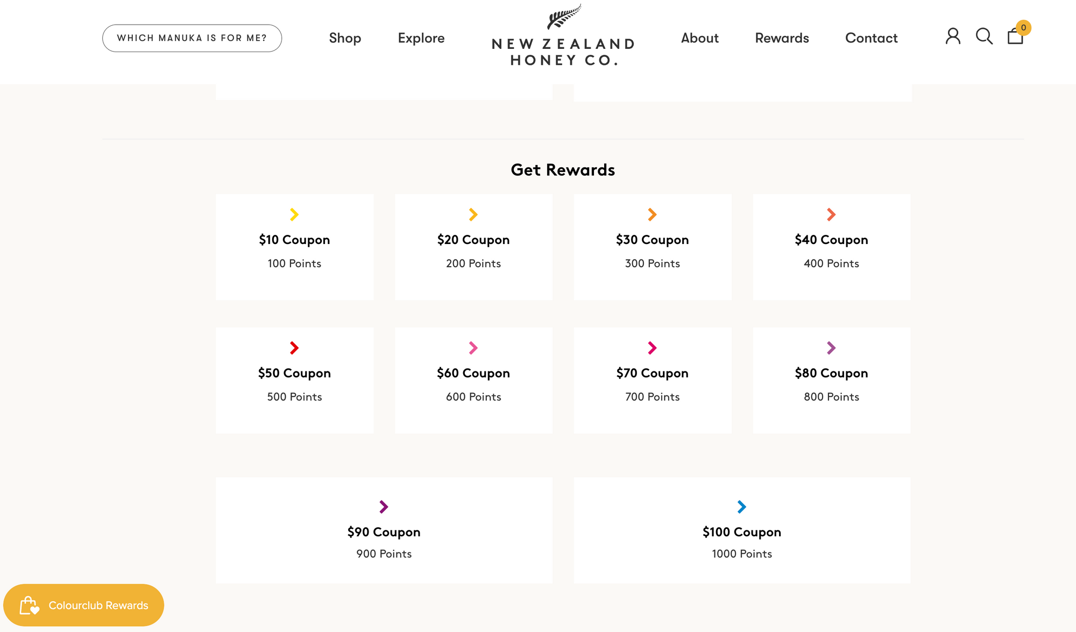The height and width of the screenshot is (632, 1076).
Task: Select the Explore navigation menu item
Action: point(421,38)
